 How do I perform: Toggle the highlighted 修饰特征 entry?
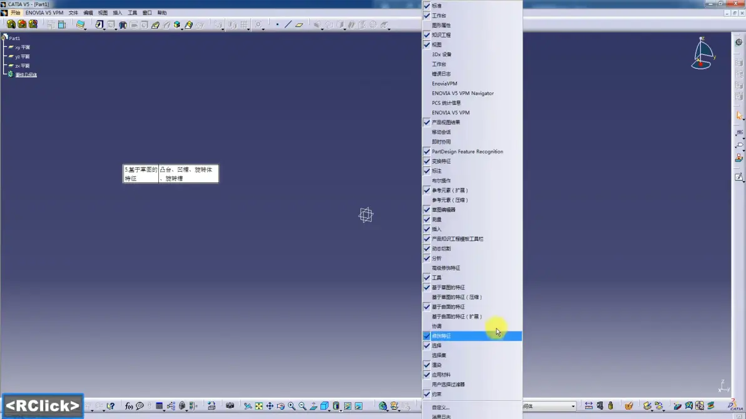(x=472, y=336)
